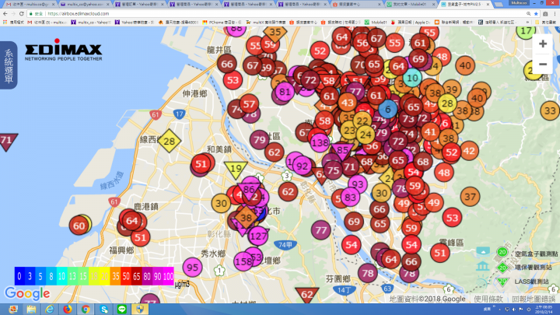The image size is (560, 315).
Task: Click the 86 magenta triangle marker
Action: click(249, 191)
